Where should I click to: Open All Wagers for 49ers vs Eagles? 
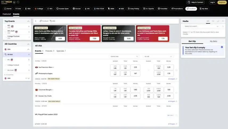[x=172, y=79]
